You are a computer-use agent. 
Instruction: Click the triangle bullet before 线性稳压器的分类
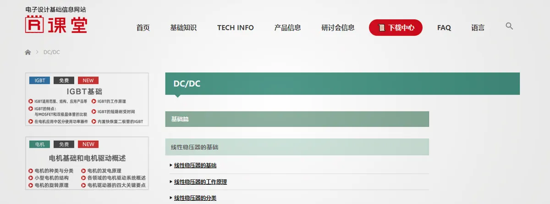pos(171,198)
